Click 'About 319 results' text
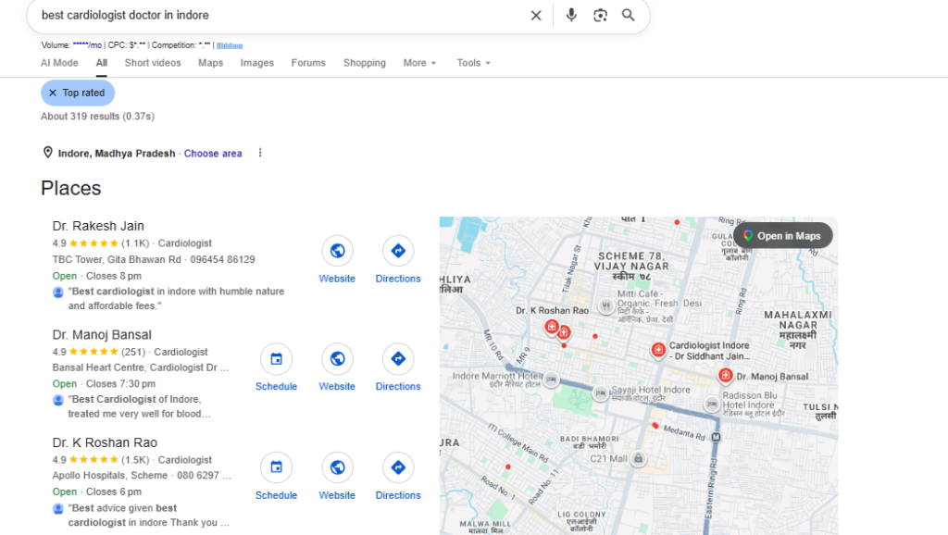The image size is (948, 535). pyautogui.click(x=97, y=116)
